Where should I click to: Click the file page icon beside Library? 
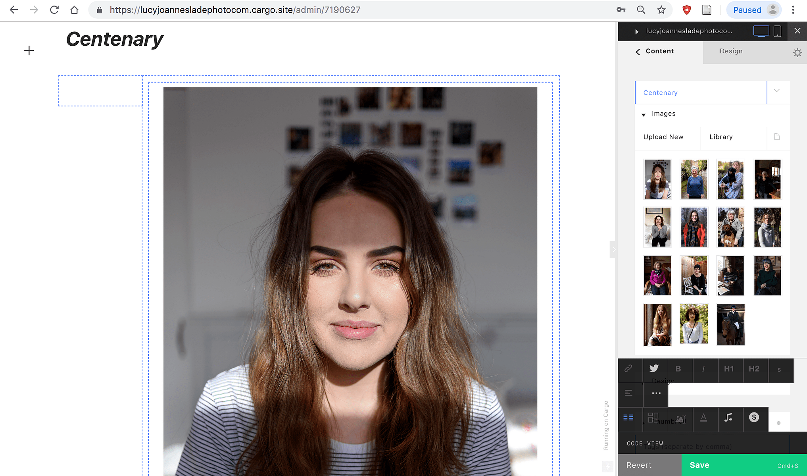click(777, 137)
